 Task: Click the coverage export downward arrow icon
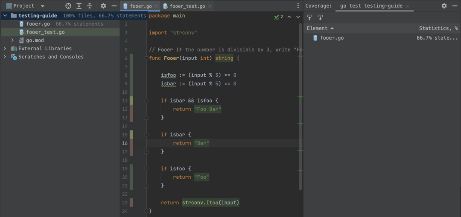click(320, 17)
